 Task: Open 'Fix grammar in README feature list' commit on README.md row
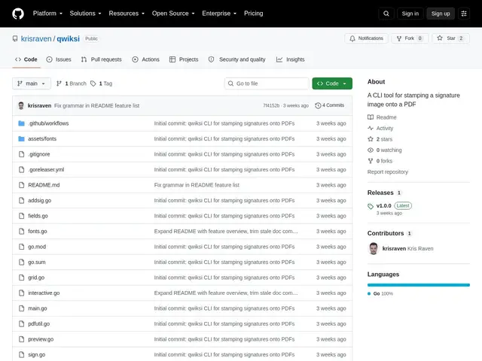coord(197,185)
